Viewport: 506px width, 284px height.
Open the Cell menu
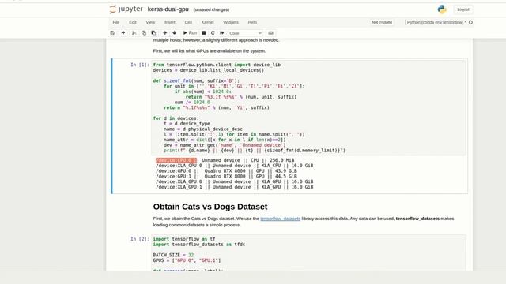click(188, 22)
